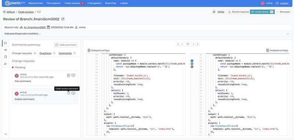The height and width of the screenshot is (140, 294).
Task: Click the mihai user avatar in navbar
Action: 263,3
